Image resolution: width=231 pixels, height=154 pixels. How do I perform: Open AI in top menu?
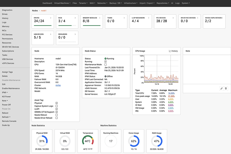pyautogui.click(x=172, y=3)
